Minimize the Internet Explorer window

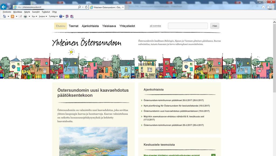pyautogui.click(x=260, y=2)
